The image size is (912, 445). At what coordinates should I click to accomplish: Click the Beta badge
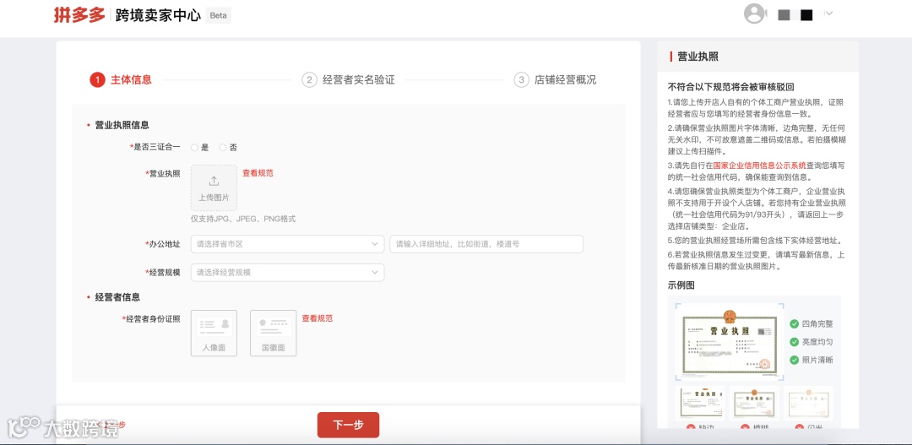218,16
